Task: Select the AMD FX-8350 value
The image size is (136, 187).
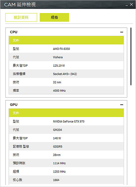Action: pyautogui.click(x=61, y=49)
